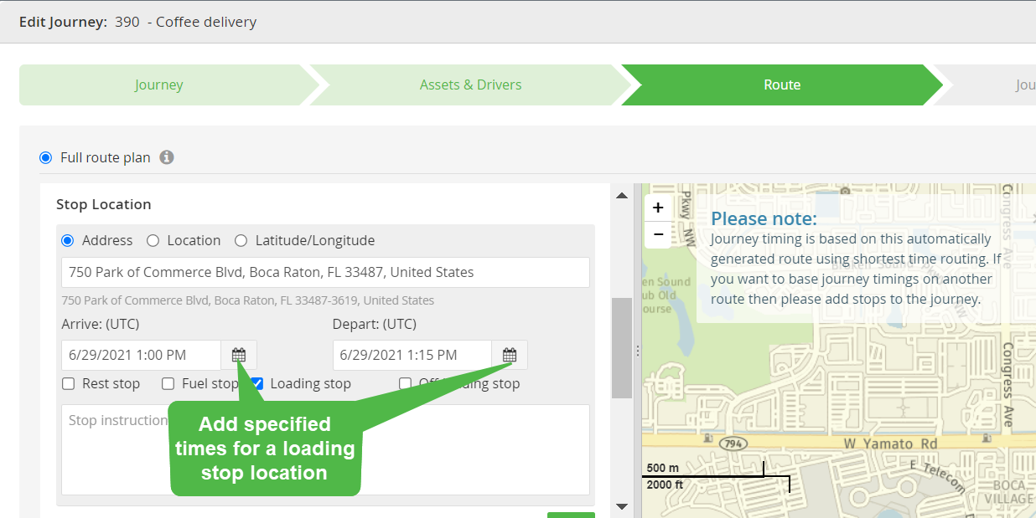Enable the Fuel stop checkbox
The height and width of the screenshot is (518, 1036).
pos(168,383)
